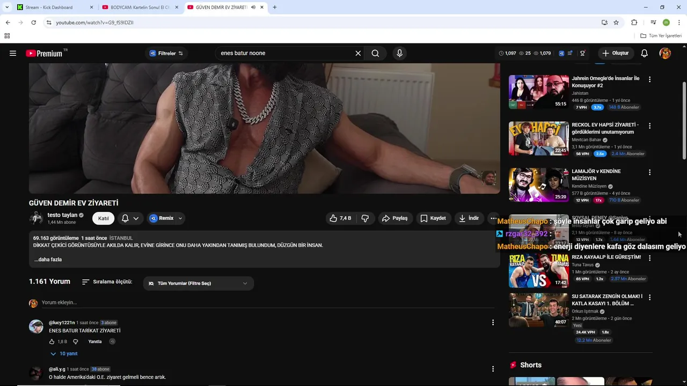Open Chrome extensions puzzle icon
The width and height of the screenshot is (687, 386).
point(634,23)
